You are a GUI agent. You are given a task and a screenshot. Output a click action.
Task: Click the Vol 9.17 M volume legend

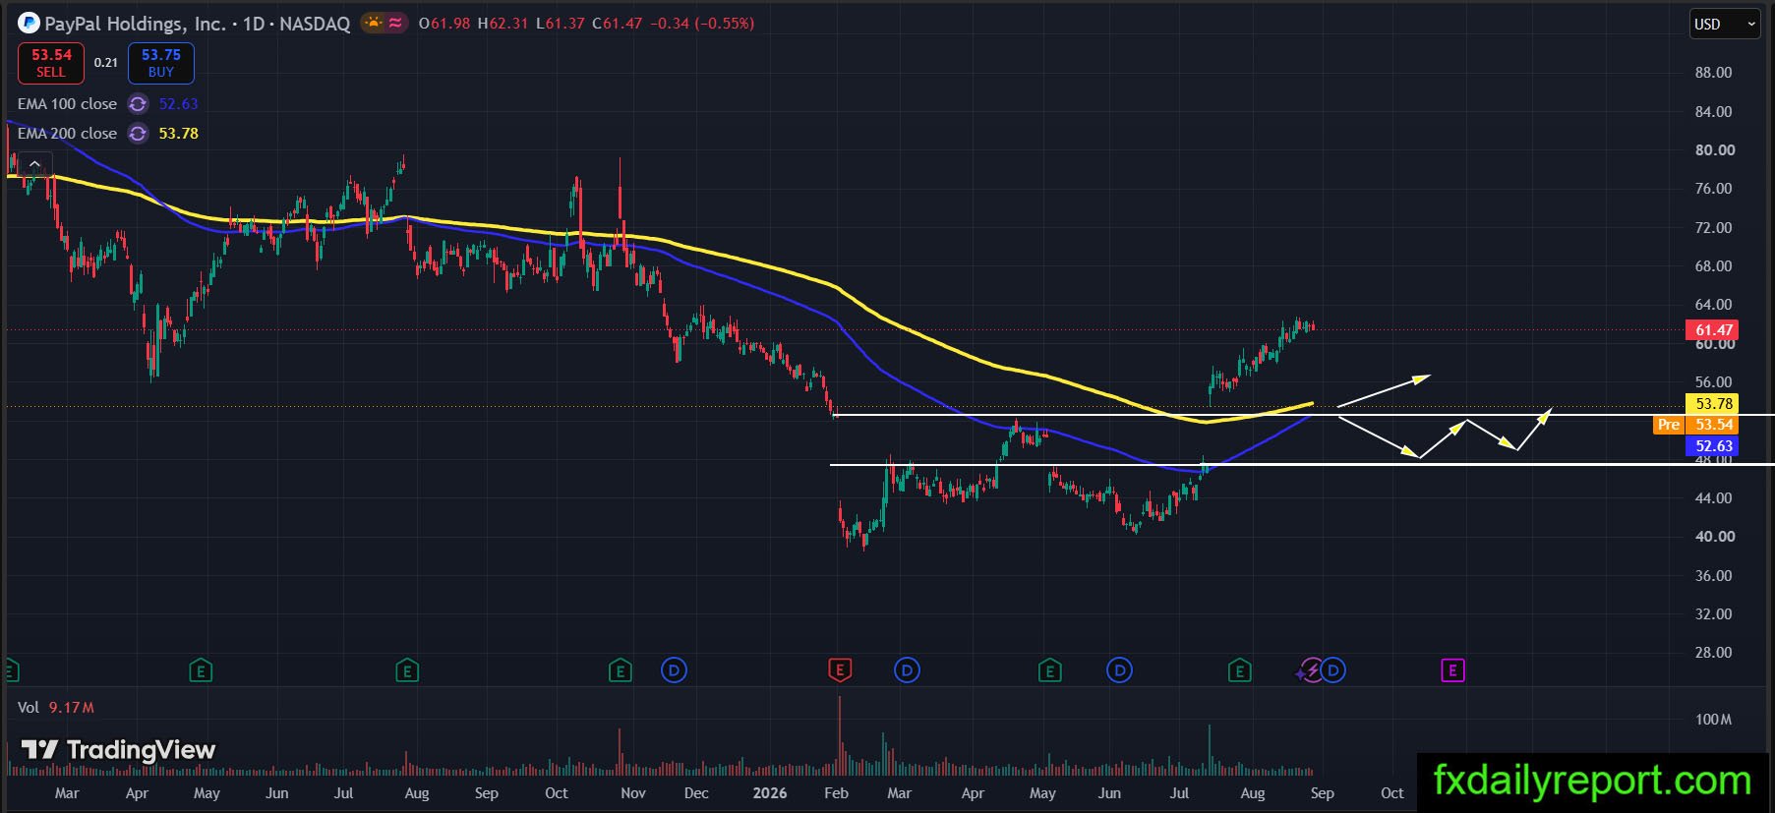(56, 708)
